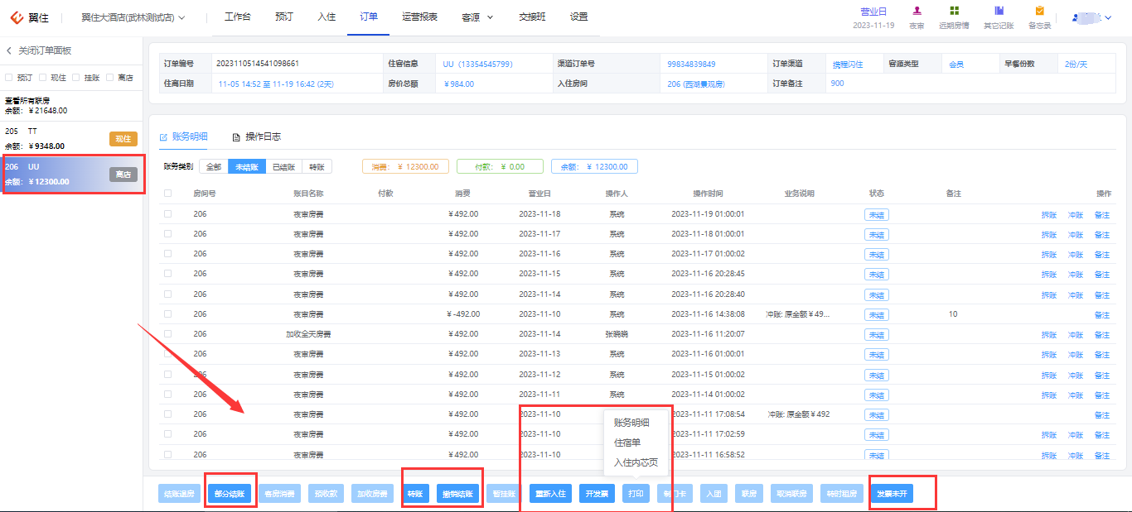Click the 账务明细 tab edit icon
Image resolution: width=1132 pixels, height=512 pixels.
coord(164,136)
